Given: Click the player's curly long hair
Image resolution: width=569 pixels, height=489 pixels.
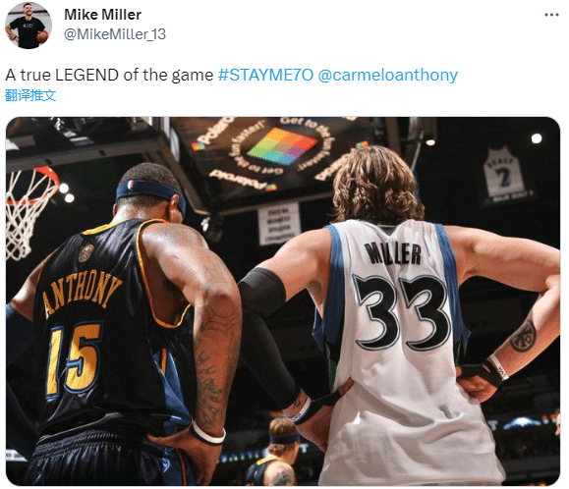Looking at the screenshot, I should pos(375,185).
